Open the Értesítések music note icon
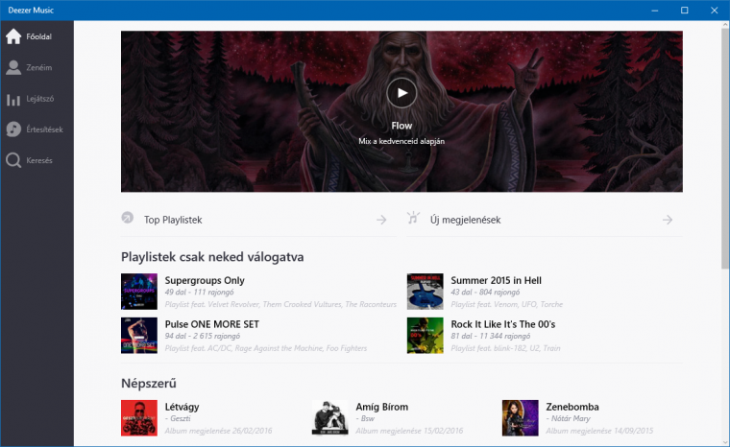 (13, 129)
